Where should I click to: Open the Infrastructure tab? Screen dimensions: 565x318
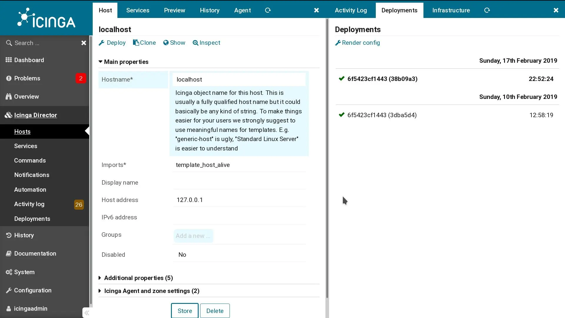451,10
